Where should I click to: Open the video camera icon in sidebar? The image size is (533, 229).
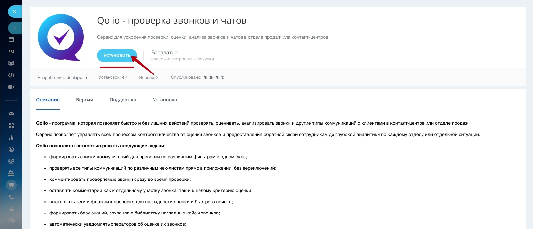[x=11, y=87]
